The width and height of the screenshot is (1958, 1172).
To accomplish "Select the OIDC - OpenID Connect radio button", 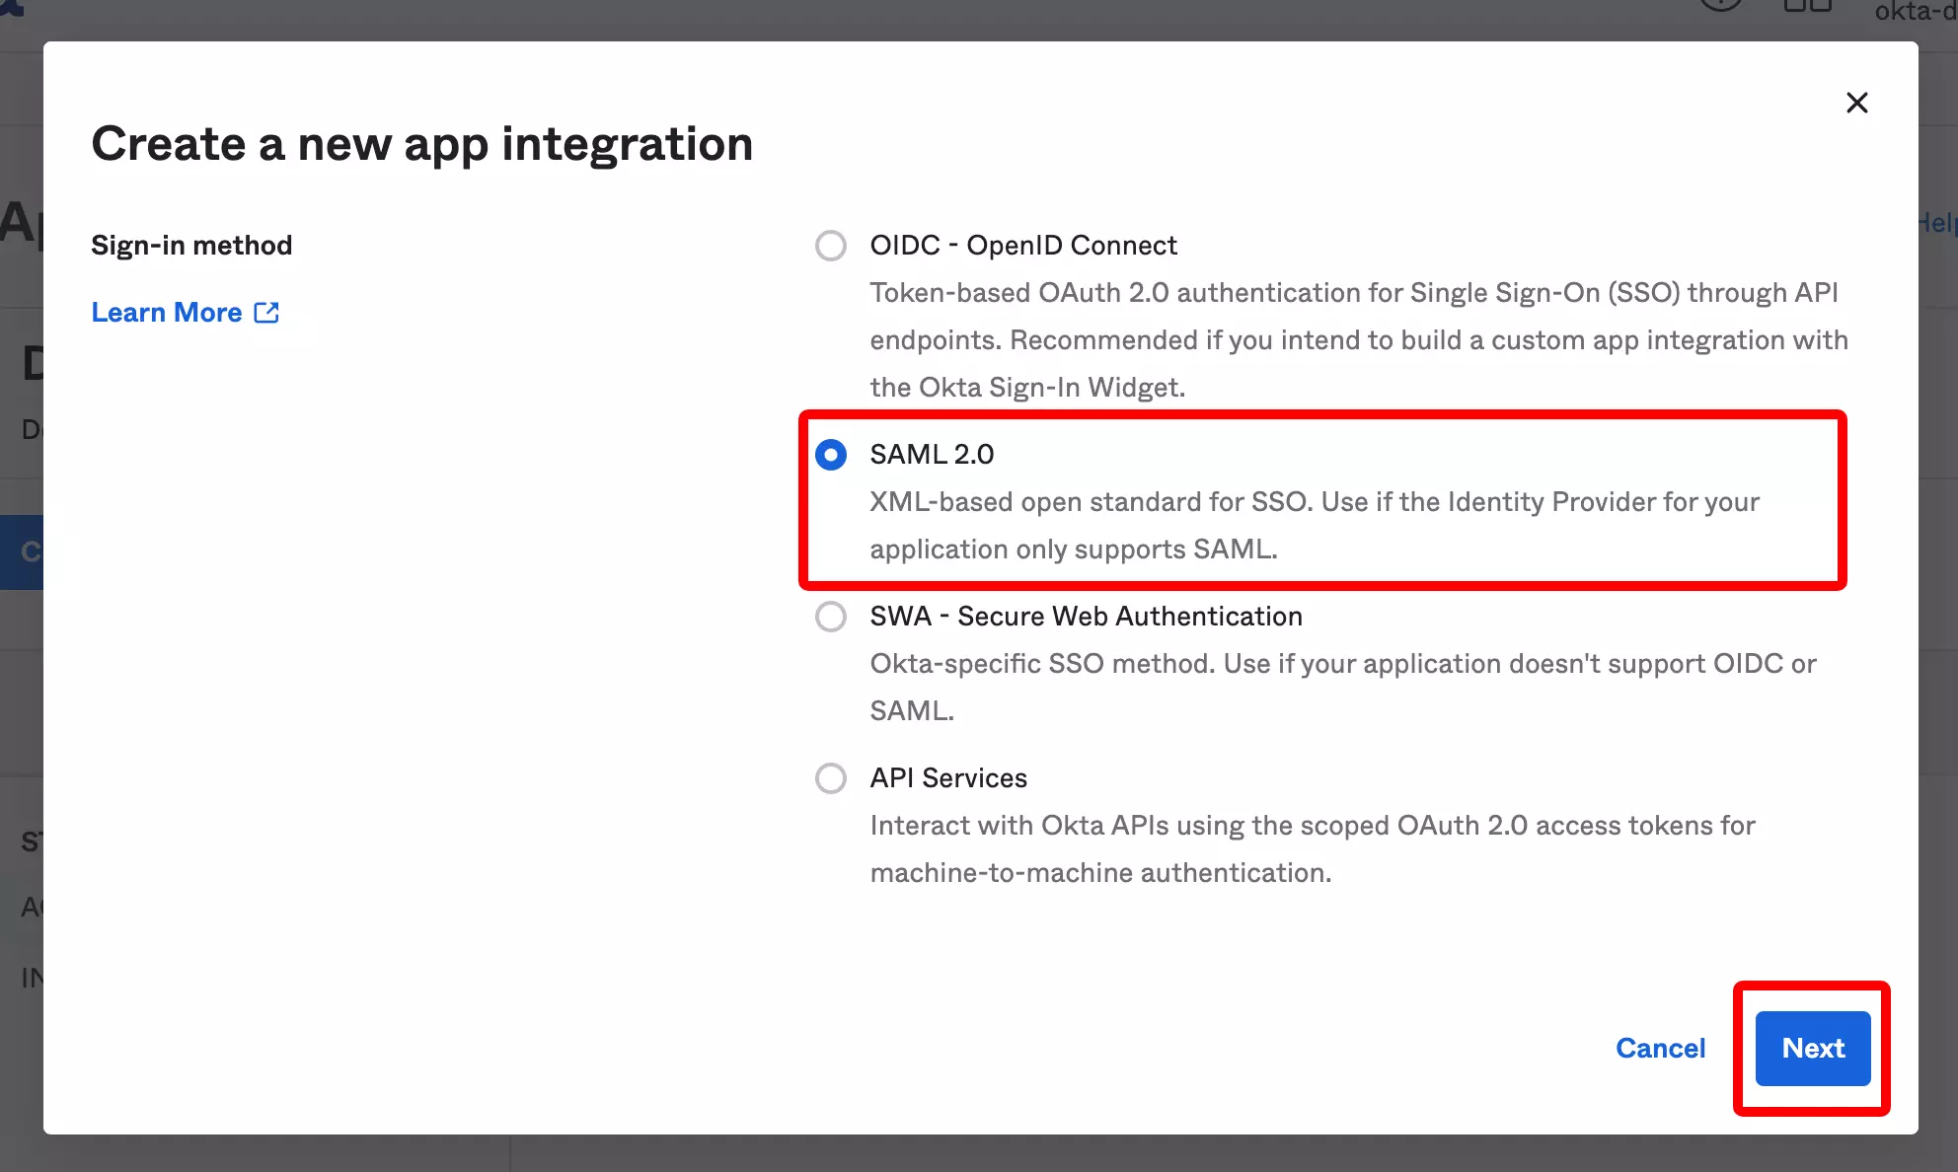I will [831, 246].
